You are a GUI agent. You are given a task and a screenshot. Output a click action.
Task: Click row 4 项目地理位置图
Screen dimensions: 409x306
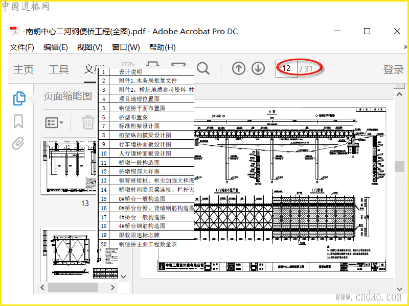click(146, 99)
